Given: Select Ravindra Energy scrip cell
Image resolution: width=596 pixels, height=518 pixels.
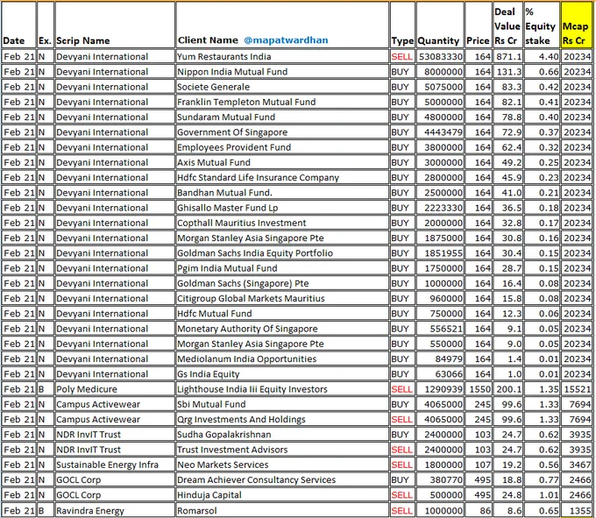Looking at the screenshot, I should tap(115, 510).
